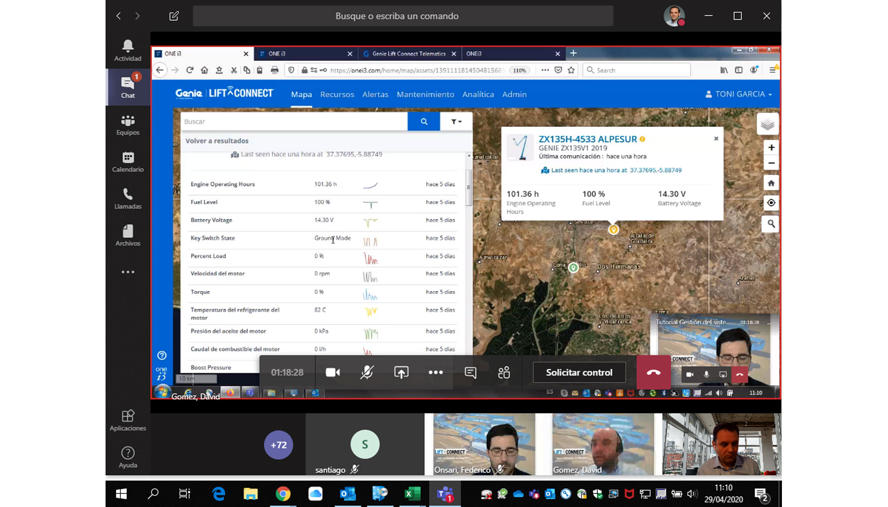Open Archivos in Teams sidebar

(x=128, y=236)
